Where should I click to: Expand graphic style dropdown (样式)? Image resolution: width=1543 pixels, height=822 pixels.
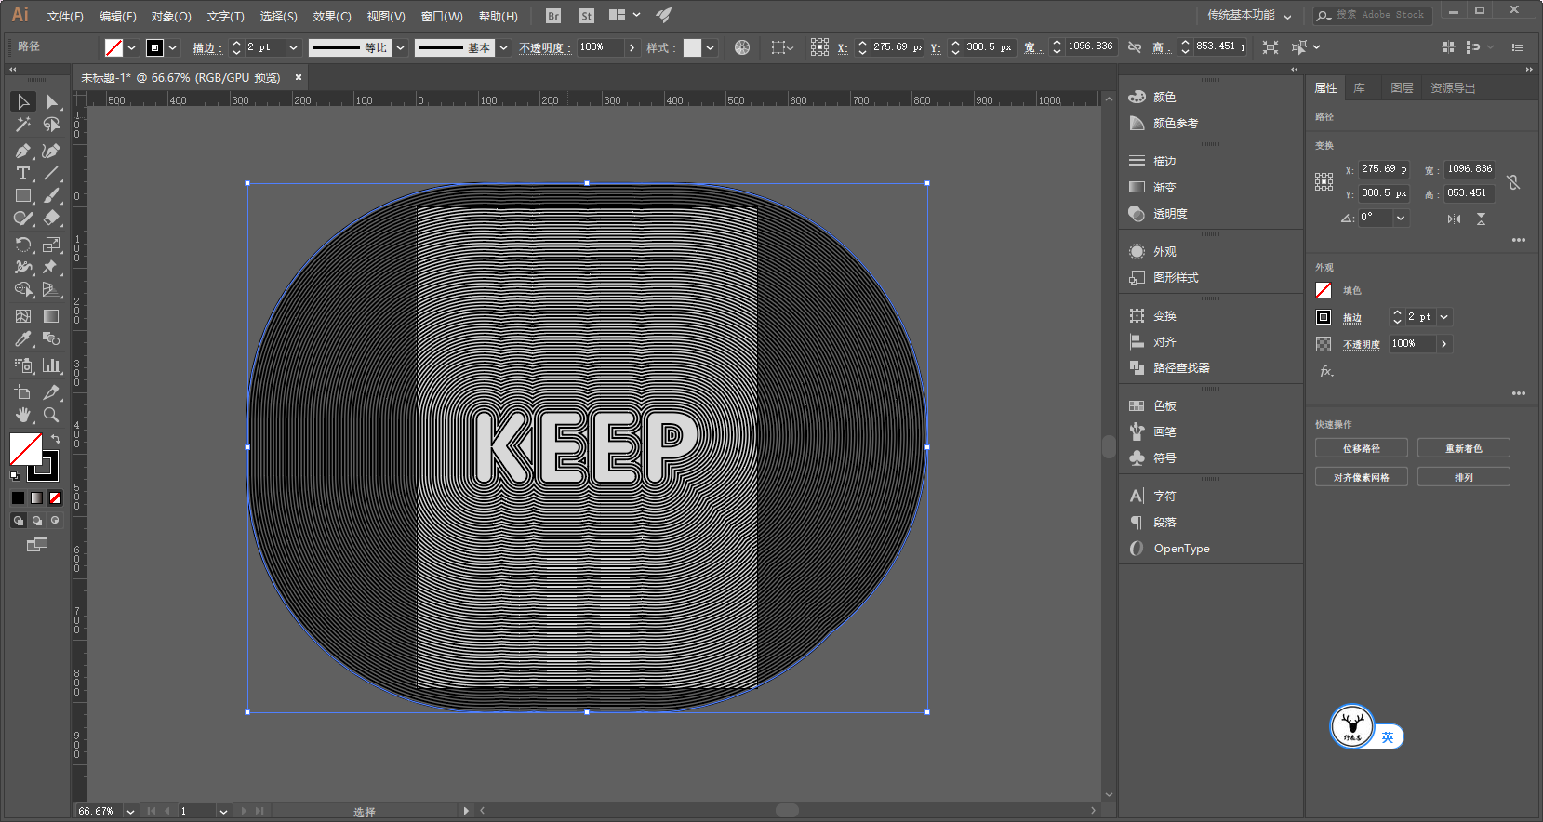pos(711,47)
